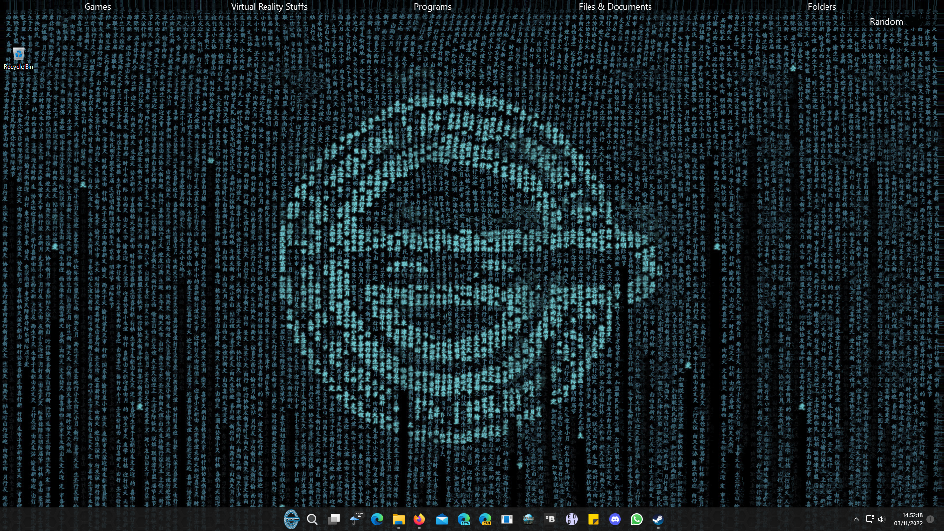Open Discord from the taskbar
944x531 pixels.
point(615,519)
